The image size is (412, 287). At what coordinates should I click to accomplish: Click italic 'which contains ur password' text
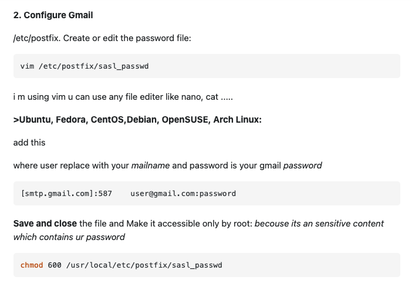[x=69, y=237]
